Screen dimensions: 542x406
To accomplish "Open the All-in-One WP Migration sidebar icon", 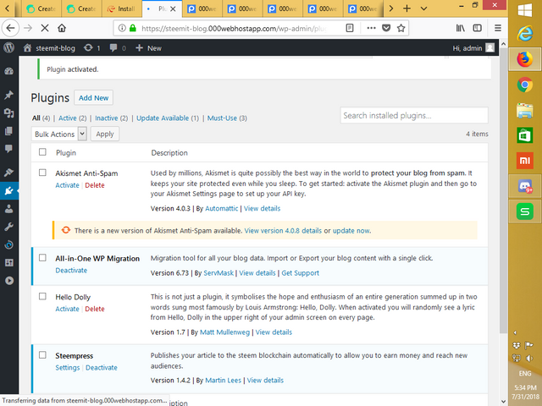I will pyautogui.click(x=9, y=244).
